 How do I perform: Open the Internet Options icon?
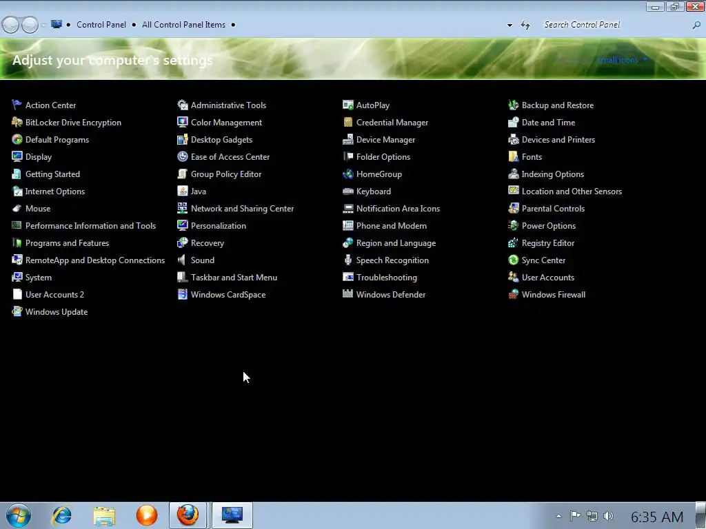[17, 191]
